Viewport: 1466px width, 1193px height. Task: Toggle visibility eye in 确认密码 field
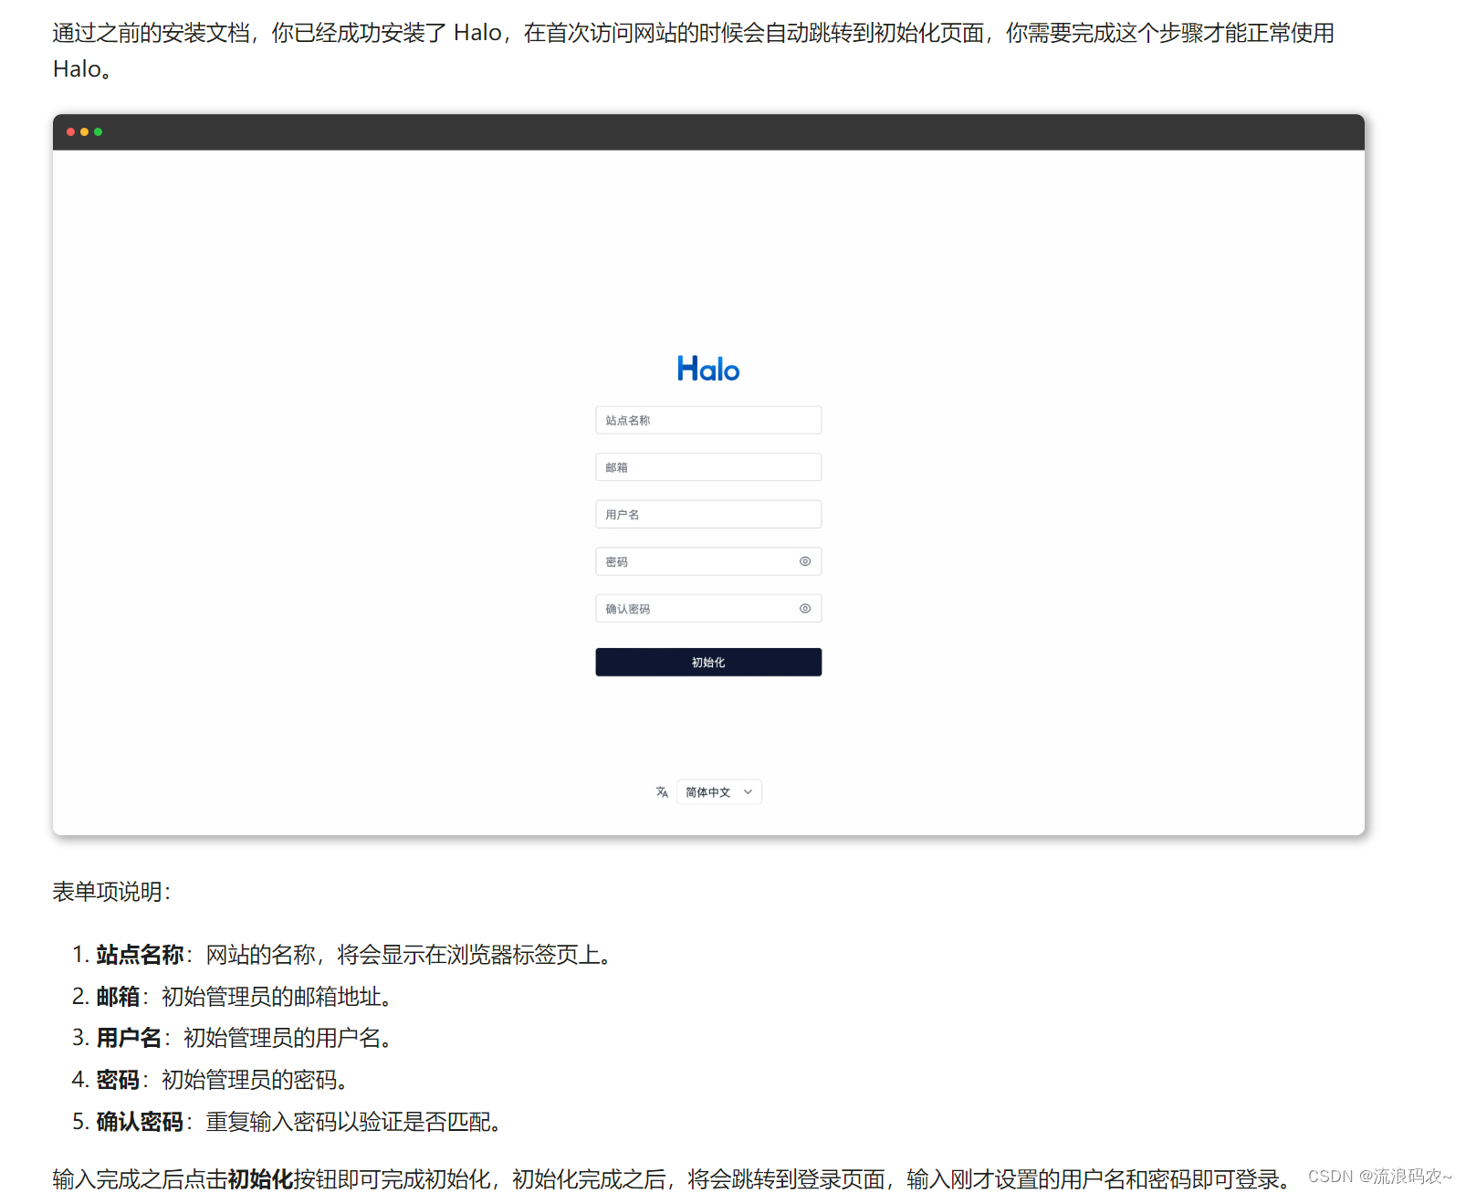tap(805, 609)
